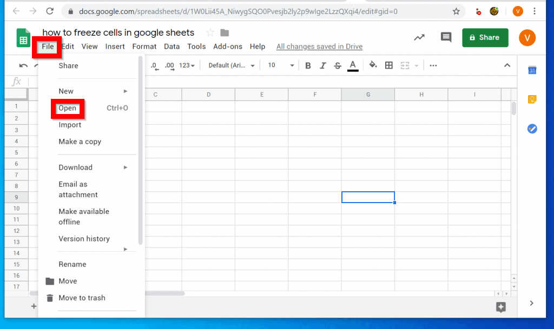The image size is (554, 329).
Task: Open the Google account avatar
Action: coord(527,38)
